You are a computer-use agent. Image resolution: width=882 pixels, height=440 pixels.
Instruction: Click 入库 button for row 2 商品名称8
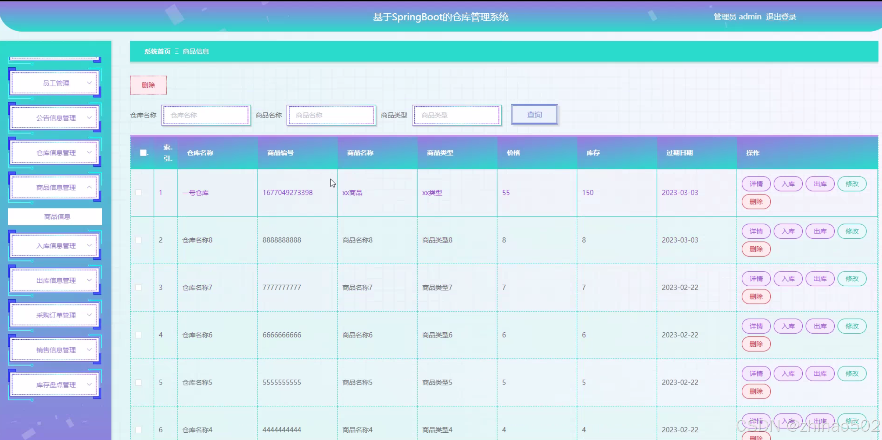tap(788, 231)
